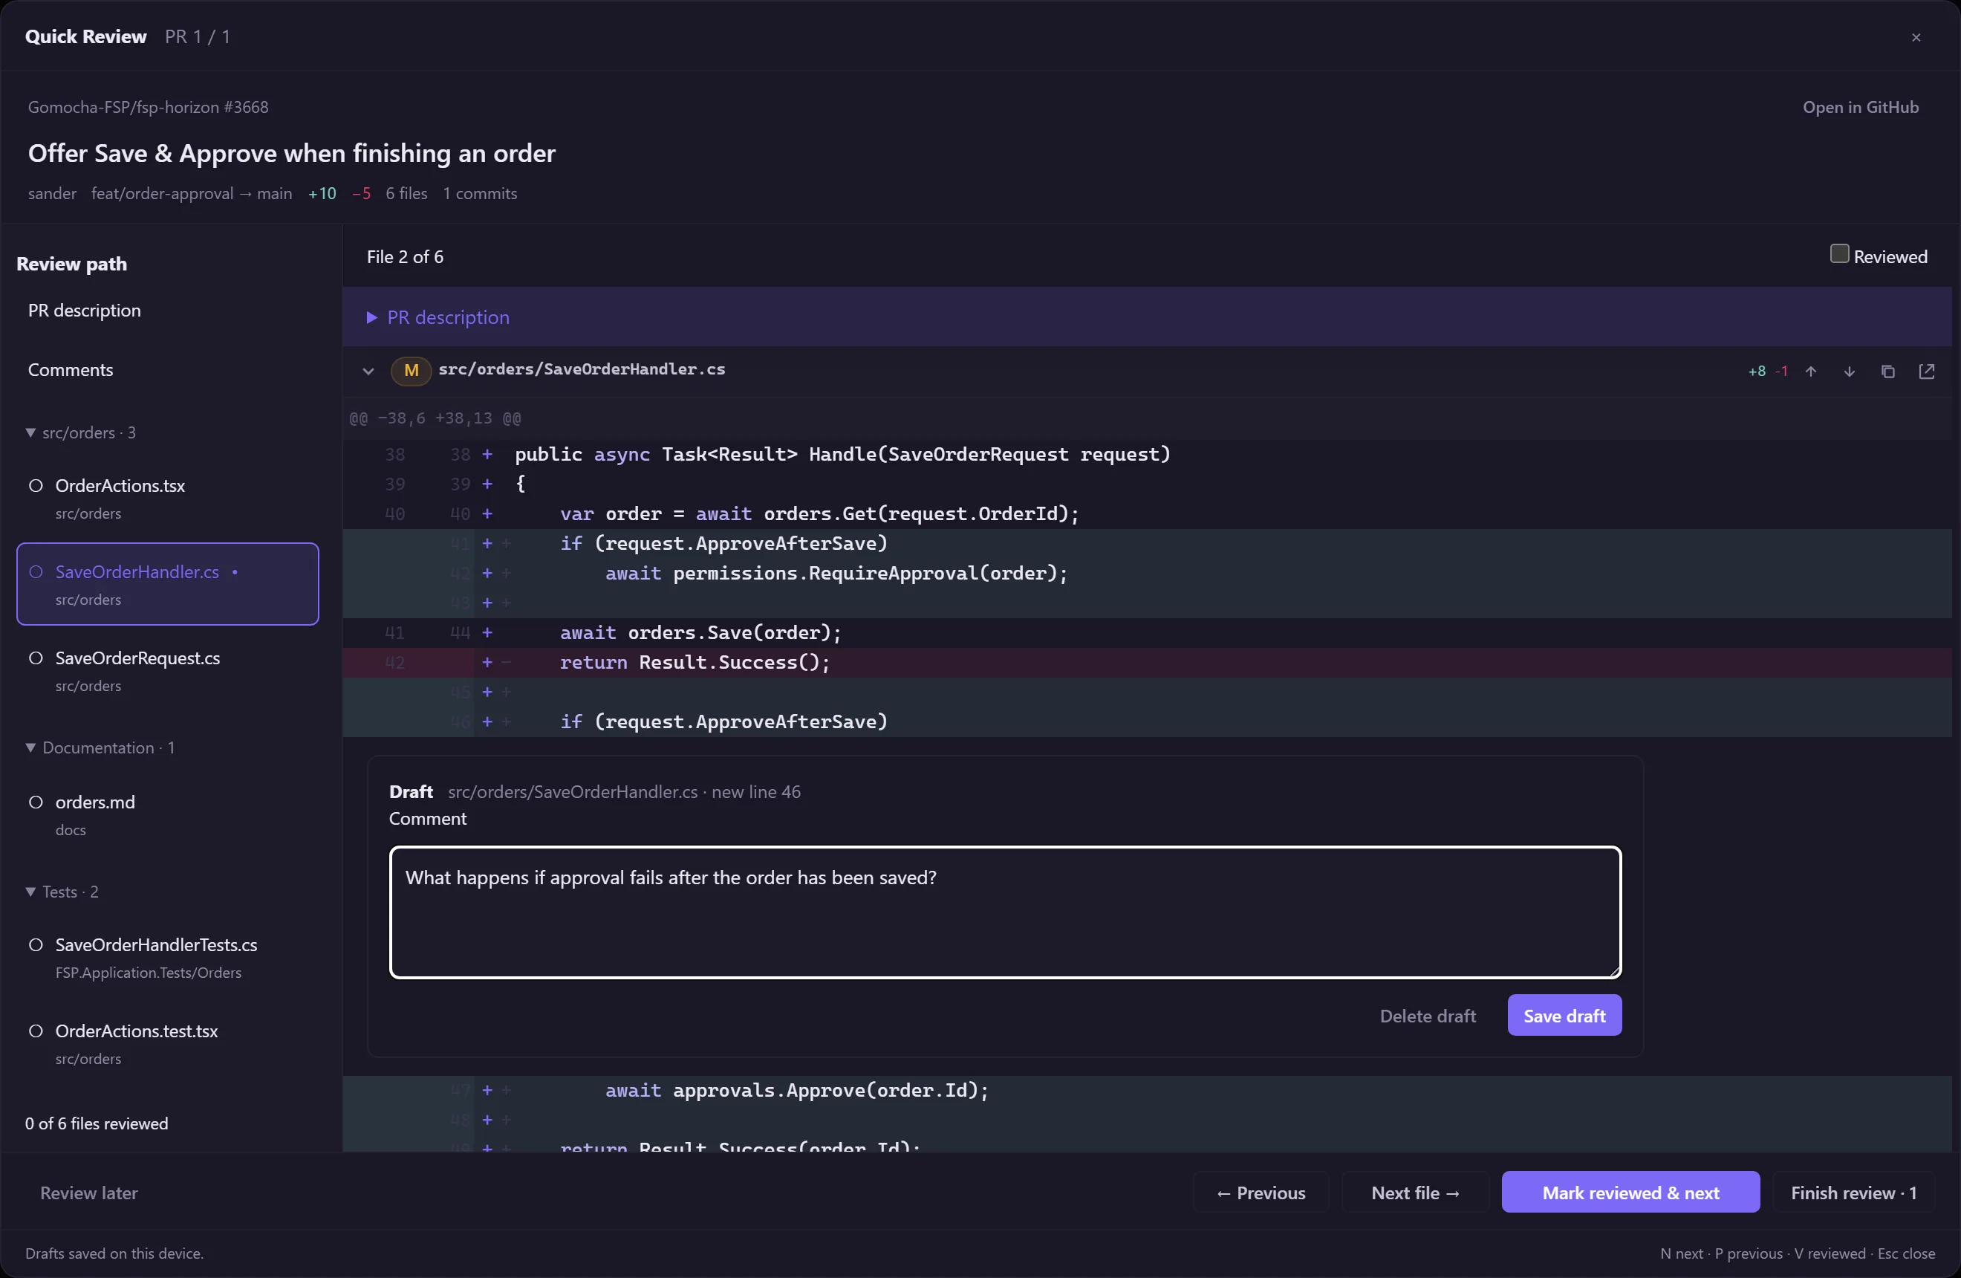Toggle the status circle for SaveOrderHandlerTests.cs

click(x=36, y=944)
